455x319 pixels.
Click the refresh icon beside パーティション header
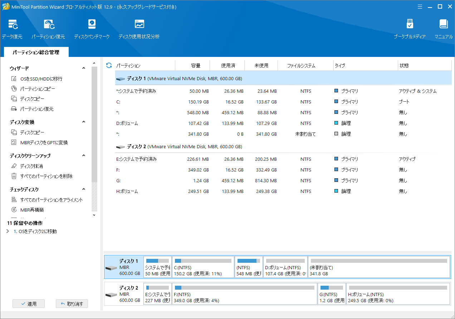[109, 66]
